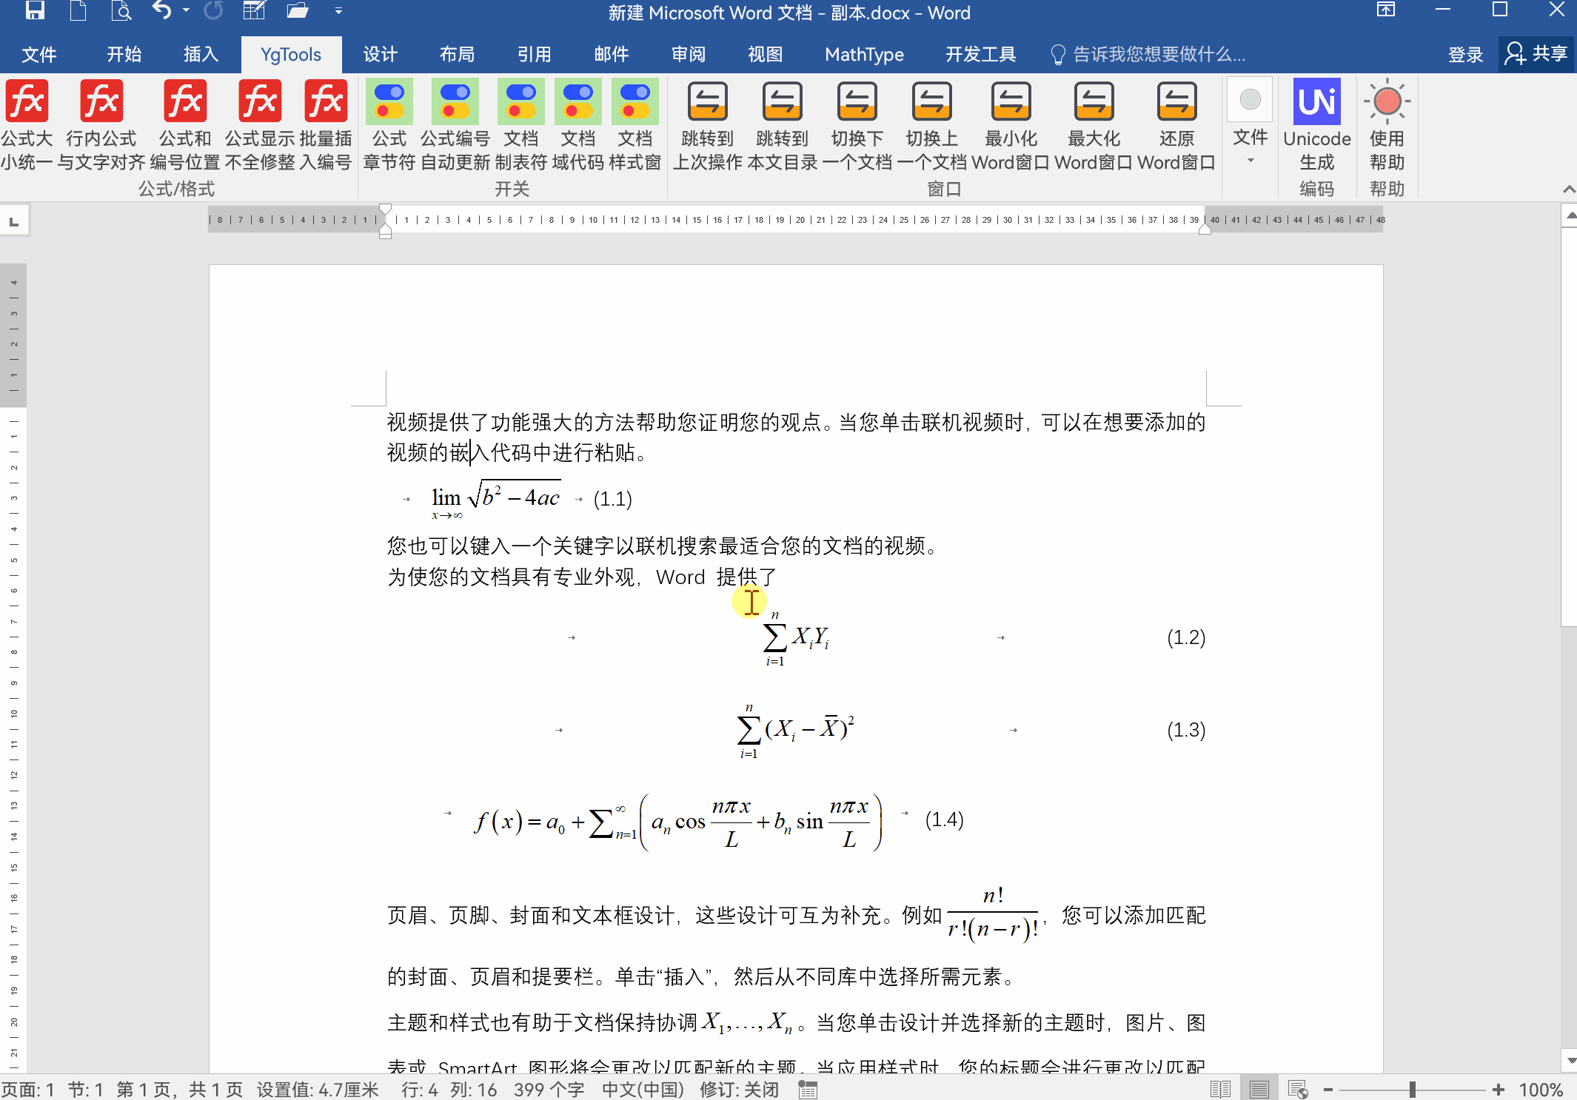Click the 登录 sign-in link
1577x1100 pixels.
1465,54
